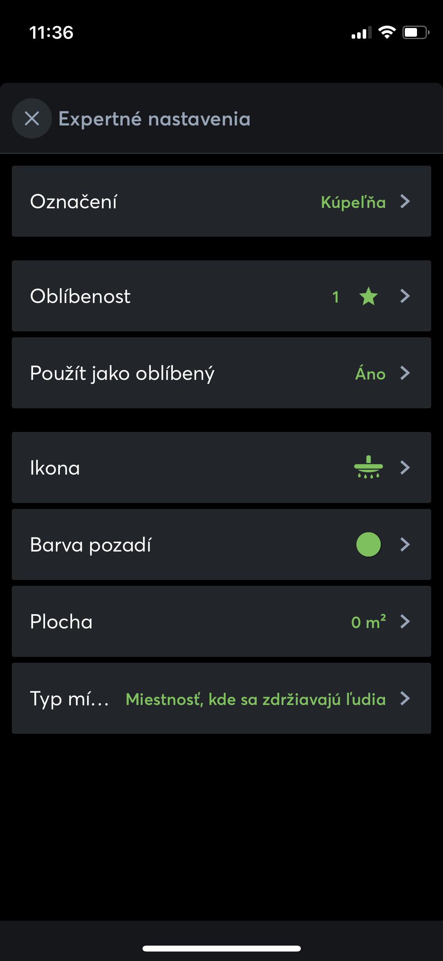443x961 pixels.
Task: Tap the green favorite star icon
Action: pyautogui.click(x=369, y=296)
